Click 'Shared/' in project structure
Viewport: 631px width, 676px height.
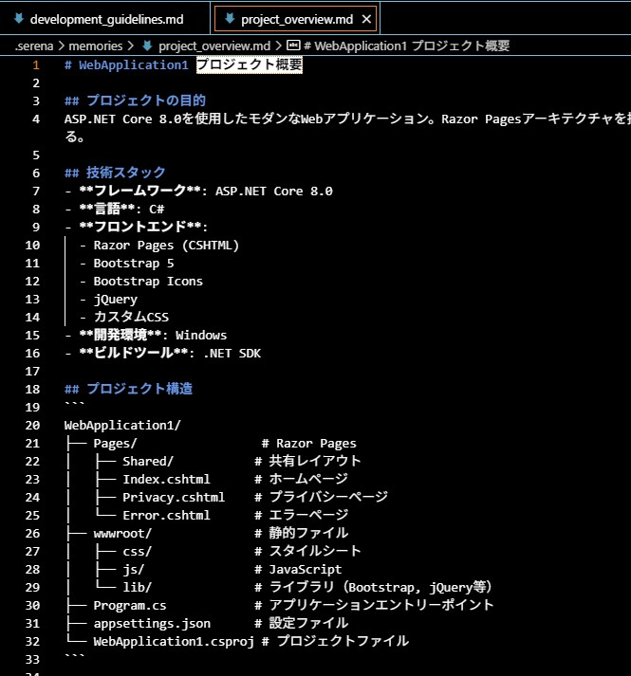tap(148, 462)
